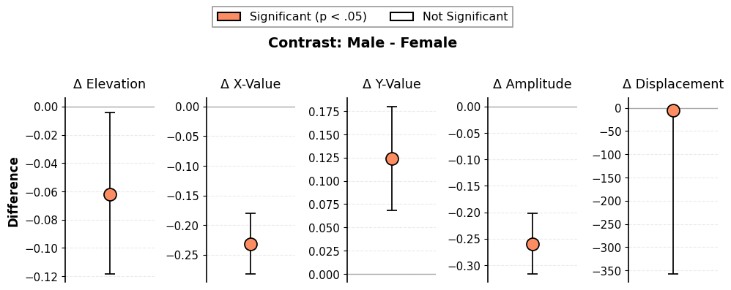731x290 pixels.
Task: Click the Δ X-Value panel title
Action: (x=251, y=84)
